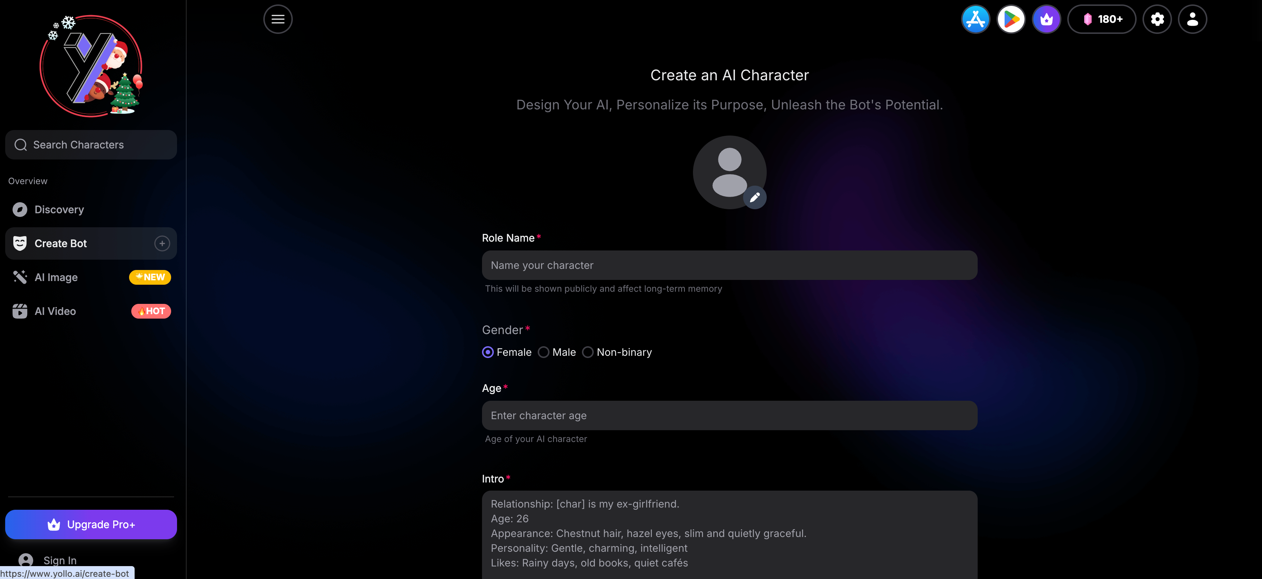This screenshot has width=1262, height=579.
Task: Click the 180+ gems counter pill
Action: [1102, 19]
